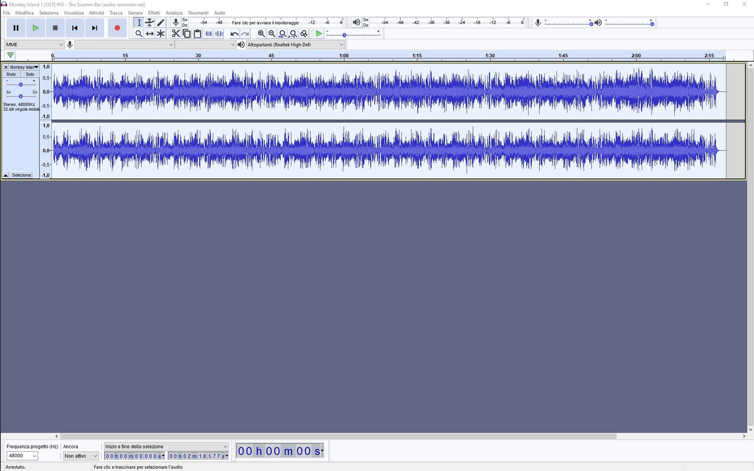Open the Seleziona menu in the menu bar
The image size is (754, 471).
pyautogui.click(x=49, y=12)
